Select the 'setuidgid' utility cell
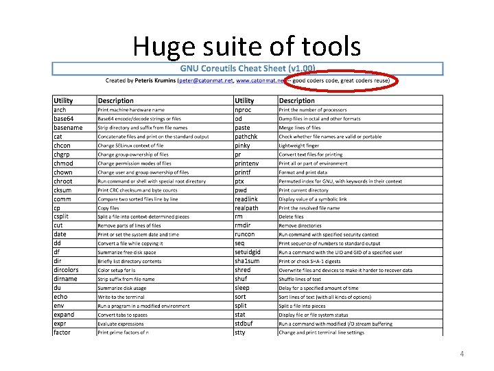This screenshot has height=371, width=494. pos(255,252)
